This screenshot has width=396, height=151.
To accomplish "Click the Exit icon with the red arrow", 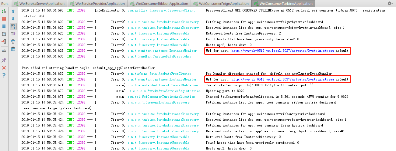I will click(4, 41).
